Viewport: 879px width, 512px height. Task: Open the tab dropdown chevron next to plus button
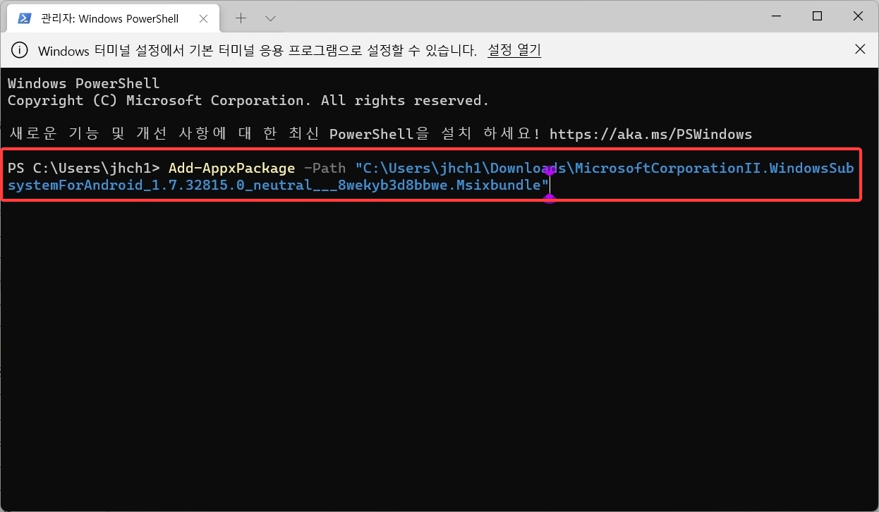(270, 18)
